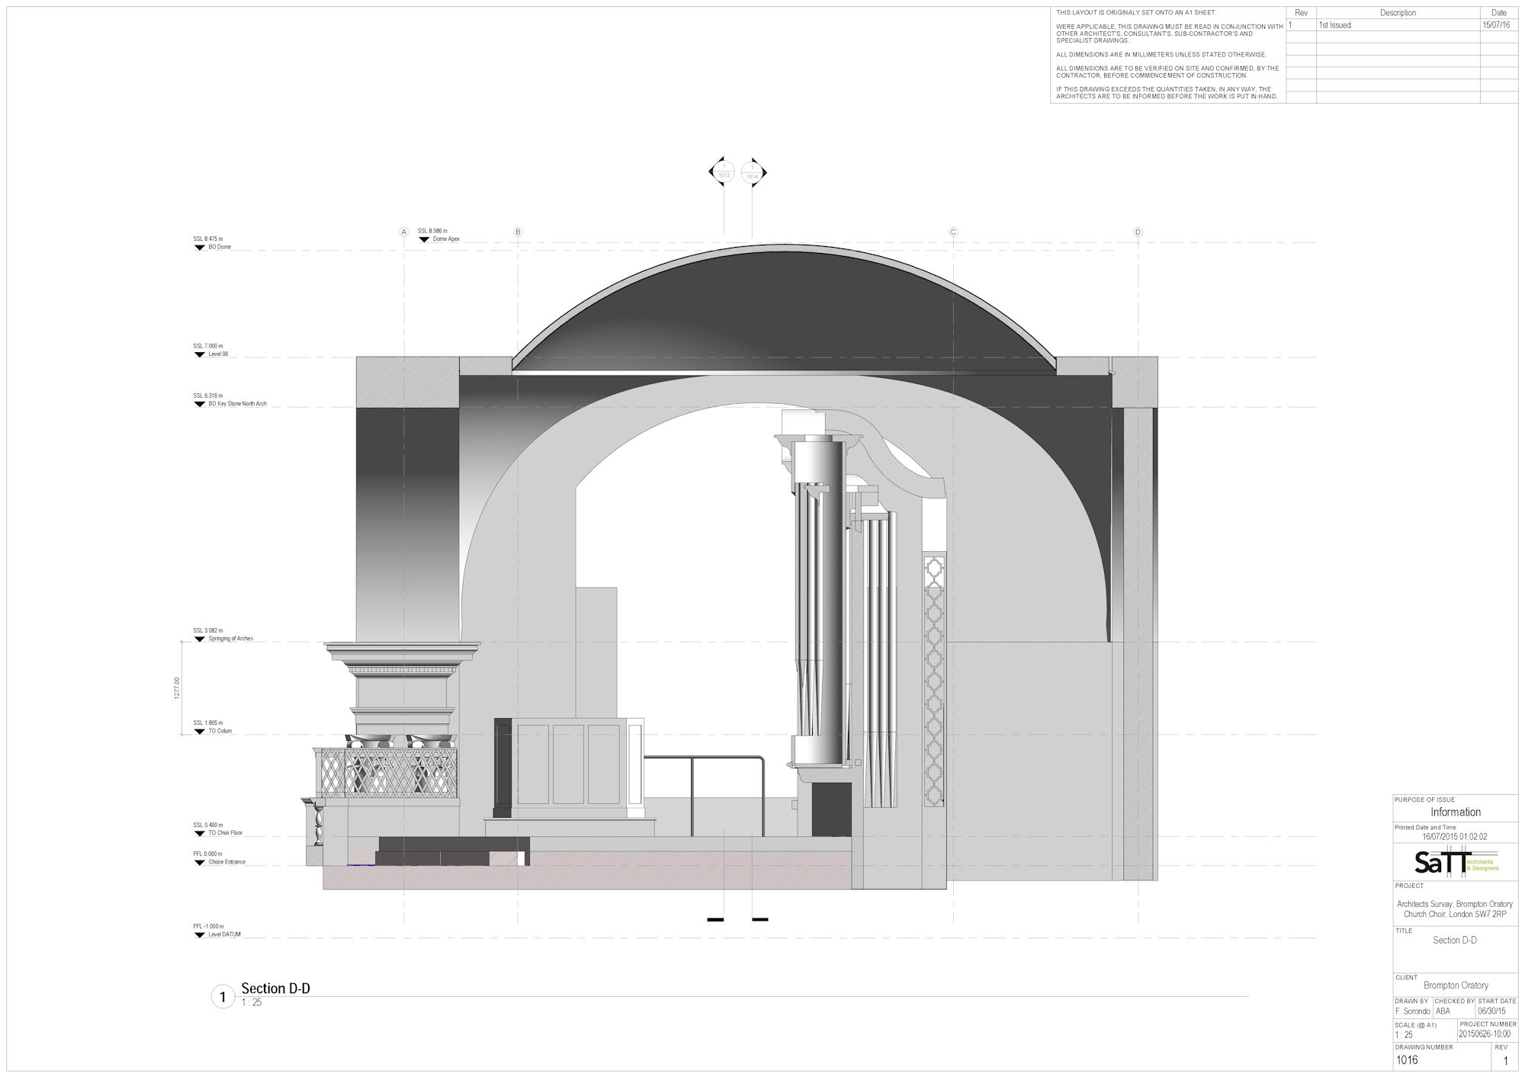Click the BO Dome level marker triangle
This screenshot has width=1525, height=1077.
200,248
